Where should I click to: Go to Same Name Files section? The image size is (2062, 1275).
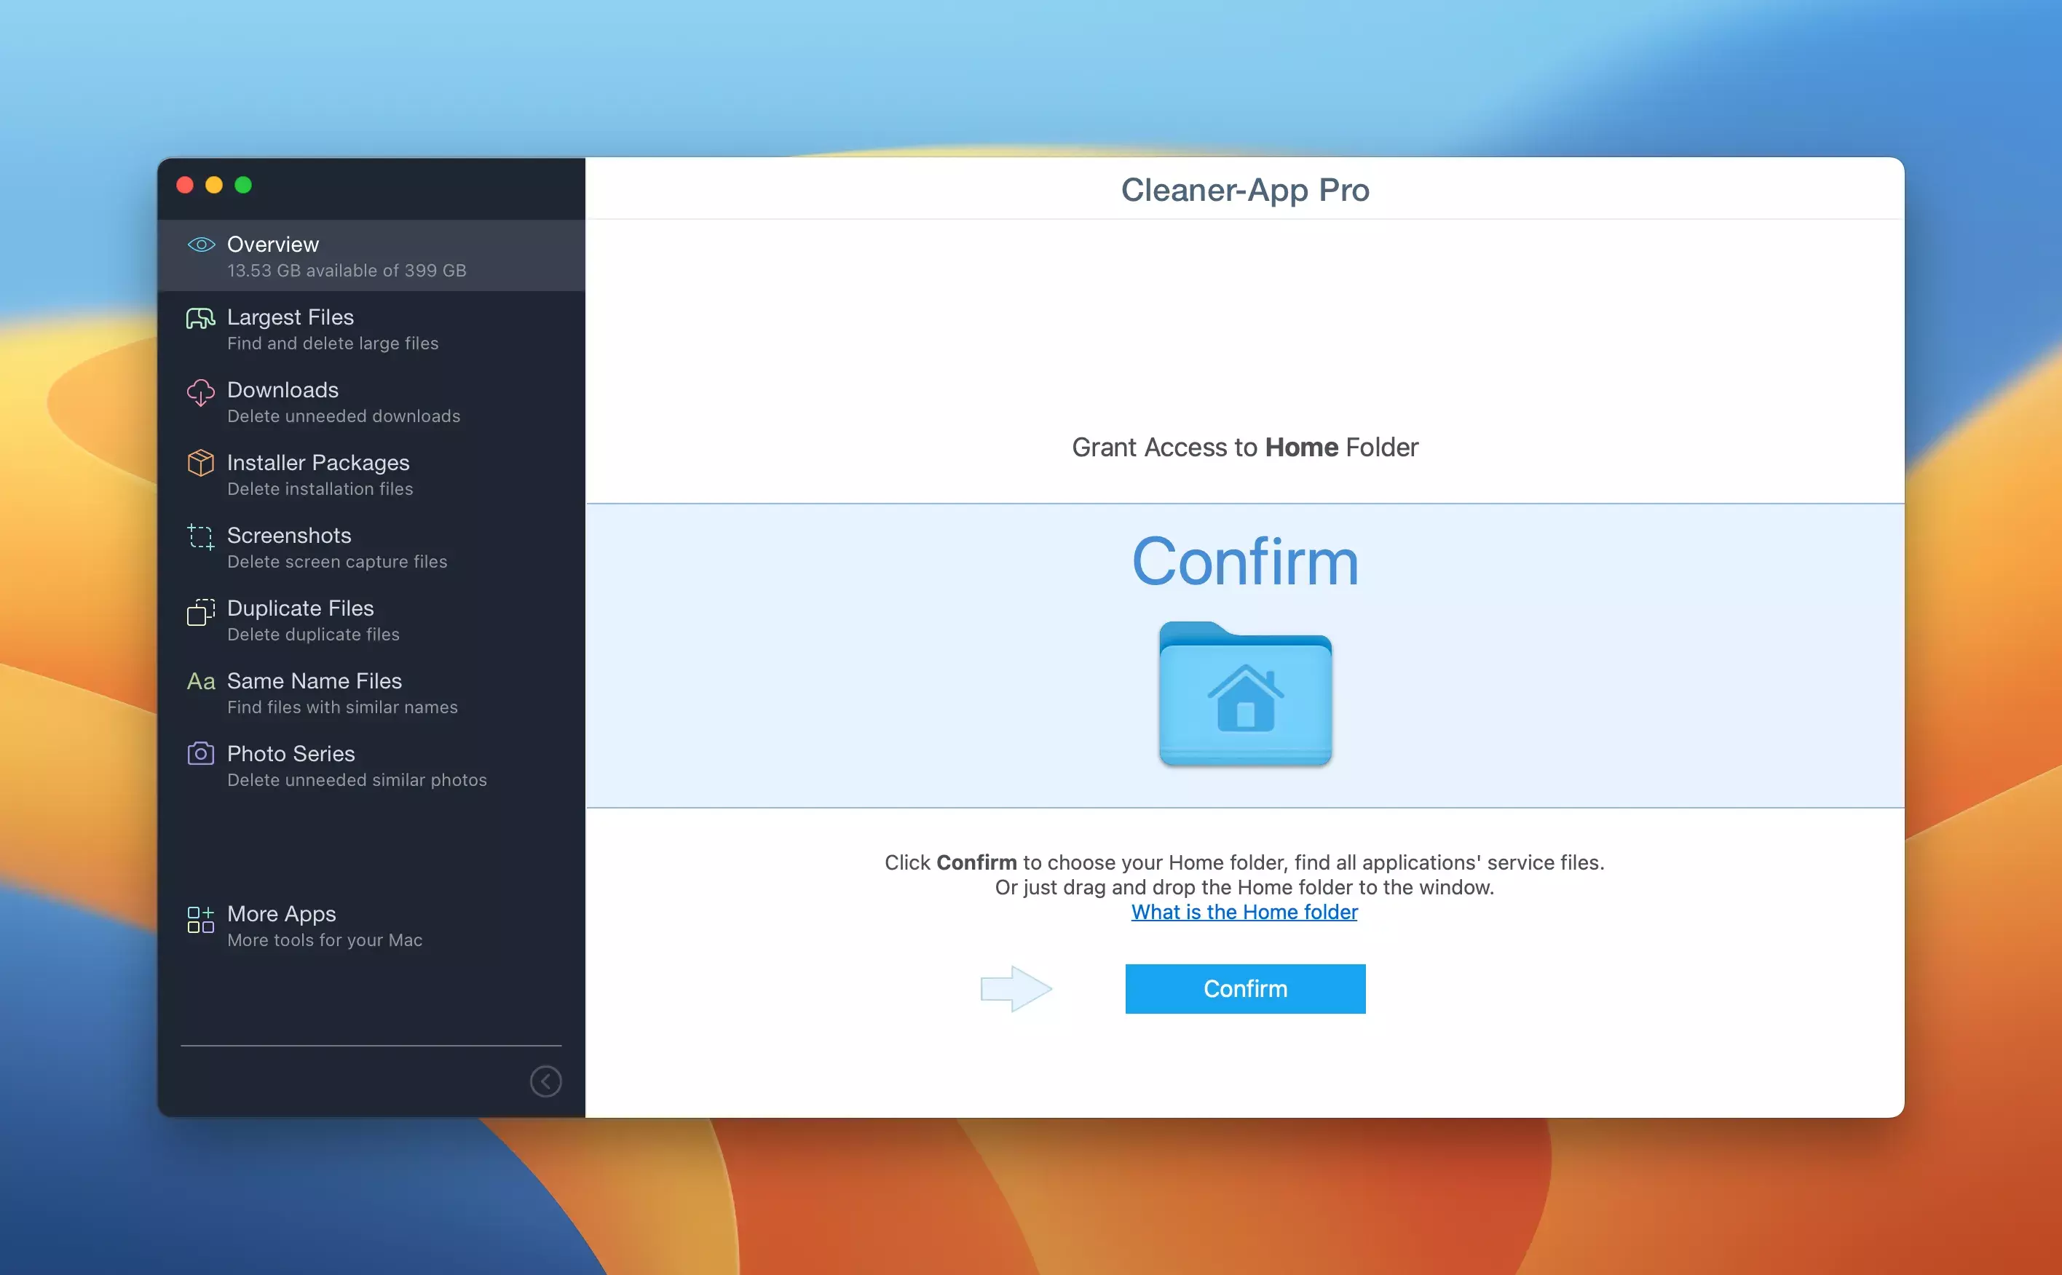tap(314, 681)
